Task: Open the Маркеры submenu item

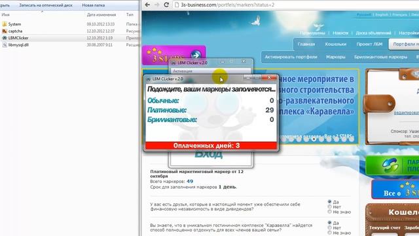Action: click(x=336, y=57)
